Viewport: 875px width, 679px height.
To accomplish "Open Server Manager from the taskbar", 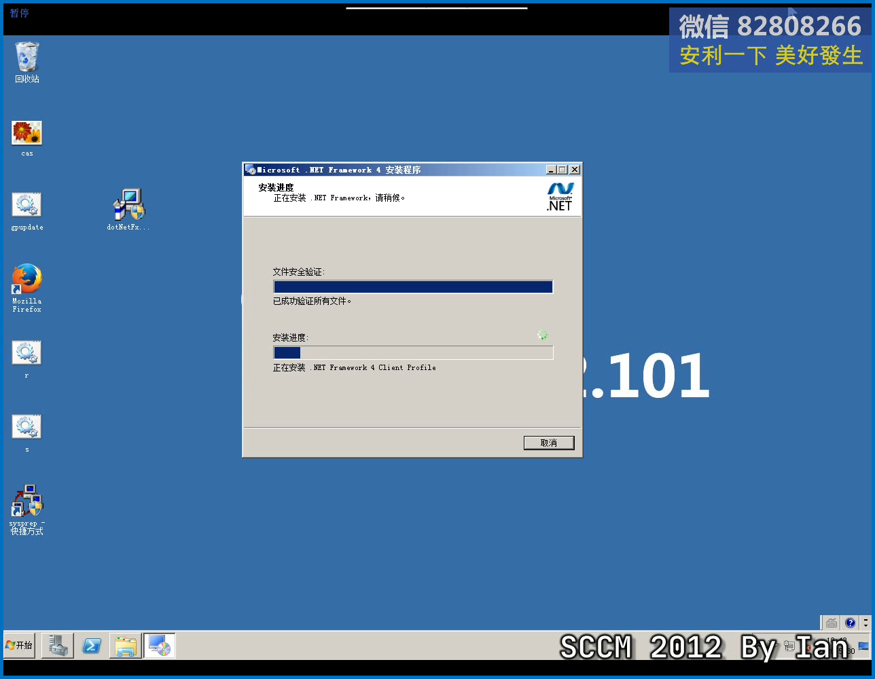I will tap(58, 645).
